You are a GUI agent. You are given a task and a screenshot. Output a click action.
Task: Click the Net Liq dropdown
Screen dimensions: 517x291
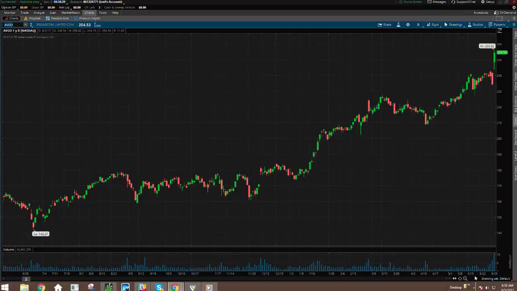[64, 7]
